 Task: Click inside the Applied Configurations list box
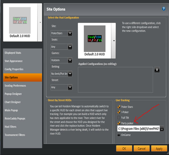(x=115, y=80)
